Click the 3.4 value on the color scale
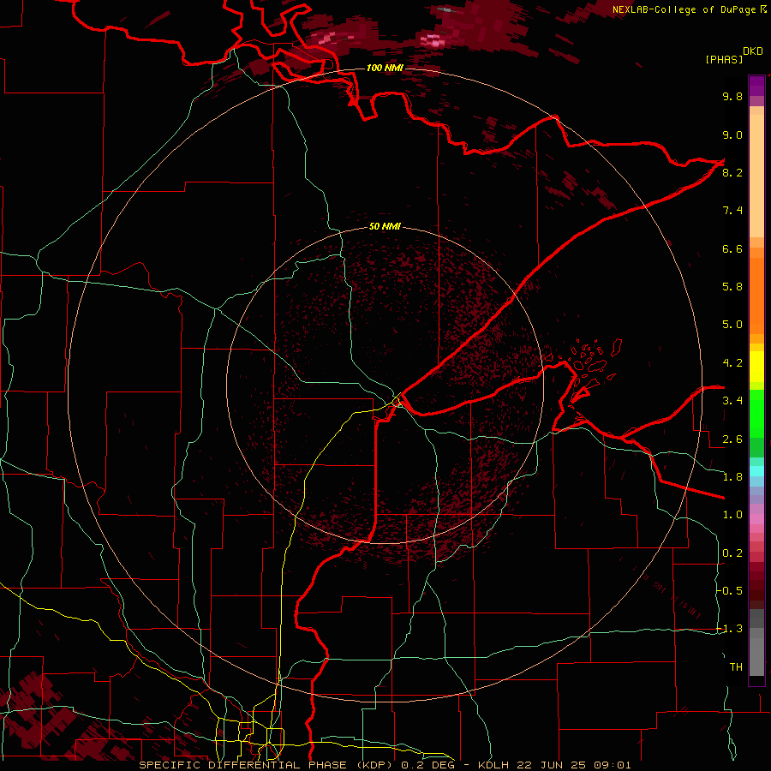This screenshot has height=771, width=771. (x=732, y=401)
